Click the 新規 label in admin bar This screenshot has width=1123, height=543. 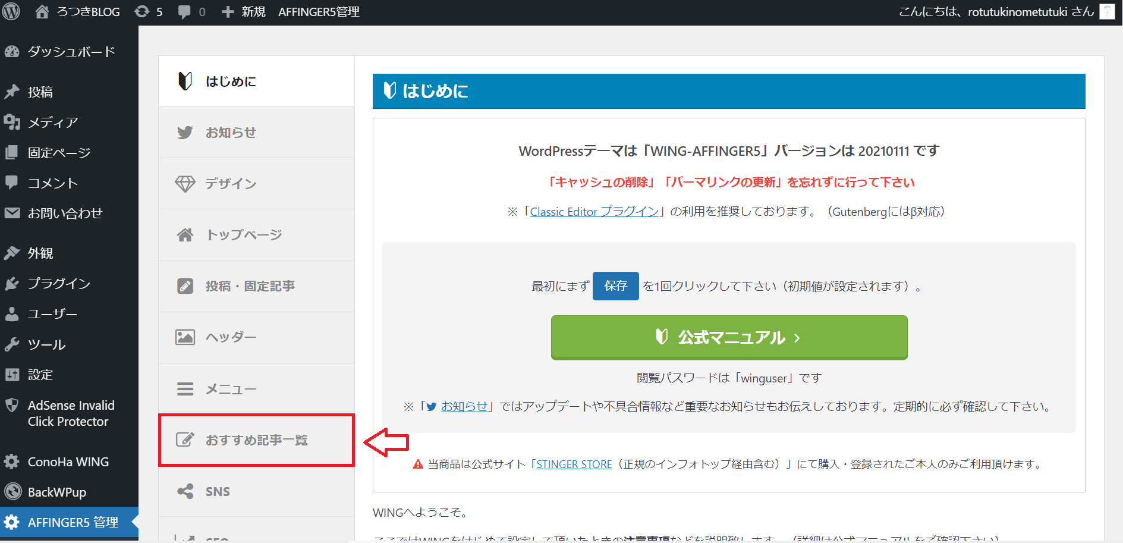tap(253, 12)
